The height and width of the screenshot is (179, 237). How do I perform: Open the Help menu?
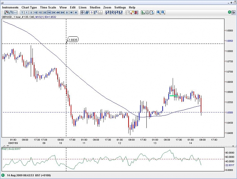click(132, 8)
